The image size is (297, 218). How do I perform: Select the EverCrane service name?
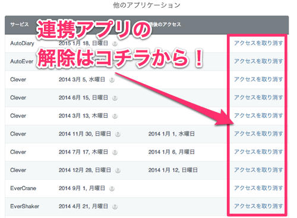pyautogui.click(x=23, y=188)
